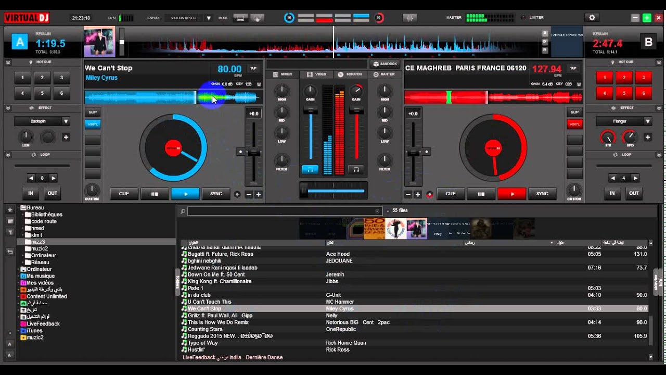Play deck B with the red play button
Image resolution: width=666 pixels, height=375 pixels.
tap(512, 194)
